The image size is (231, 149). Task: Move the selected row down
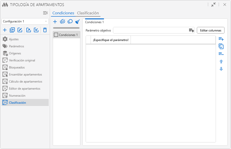click(221, 69)
